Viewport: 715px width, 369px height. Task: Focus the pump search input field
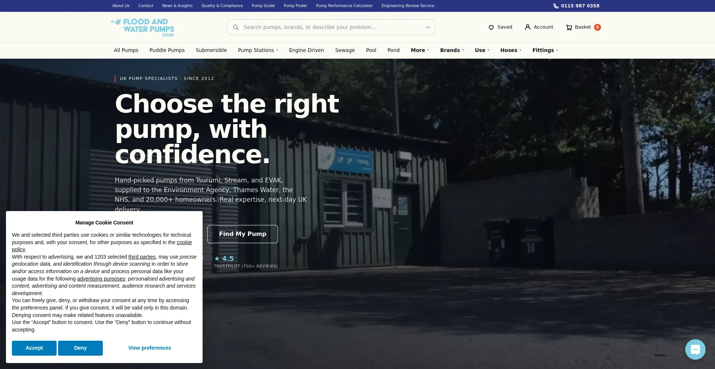click(x=331, y=27)
